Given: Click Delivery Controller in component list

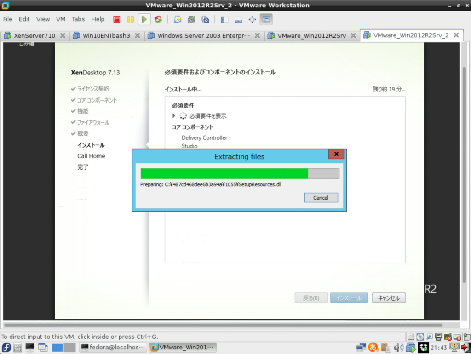Looking at the screenshot, I should tap(204, 138).
